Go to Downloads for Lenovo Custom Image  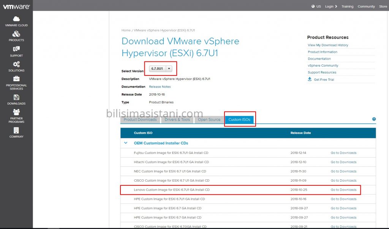343,190
